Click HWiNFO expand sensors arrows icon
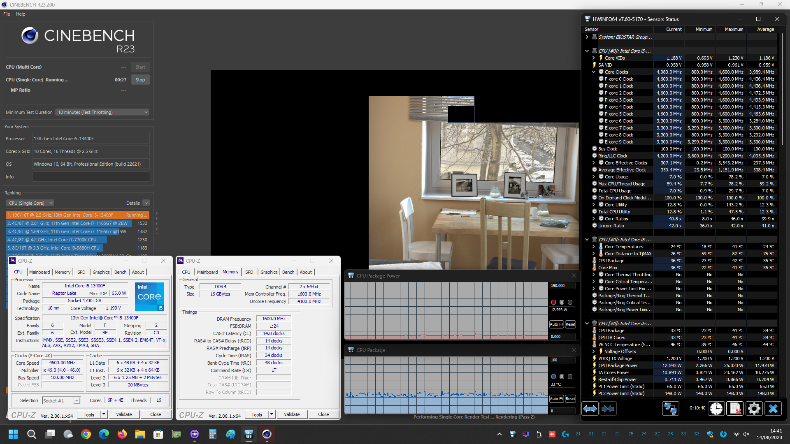Image resolution: width=790 pixels, height=444 pixels. pyautogui.click(x=590, y=409)
